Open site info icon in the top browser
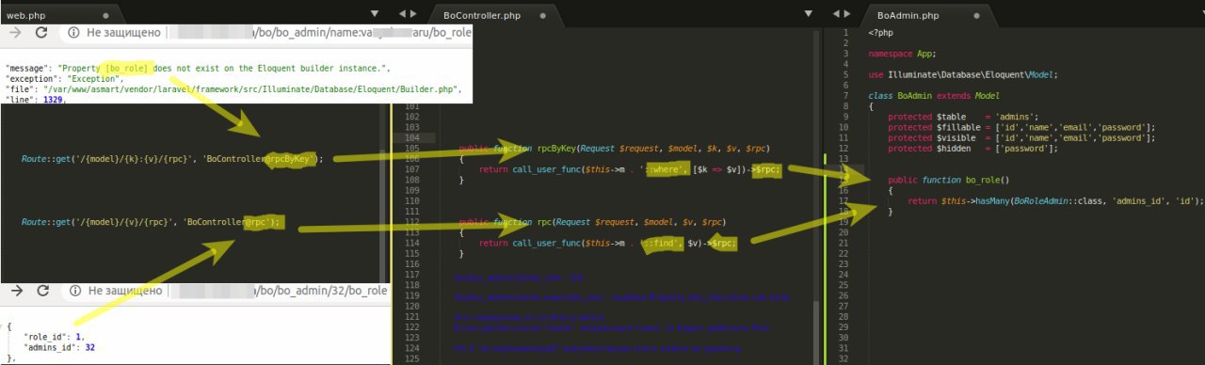 (x=73, y=33)
